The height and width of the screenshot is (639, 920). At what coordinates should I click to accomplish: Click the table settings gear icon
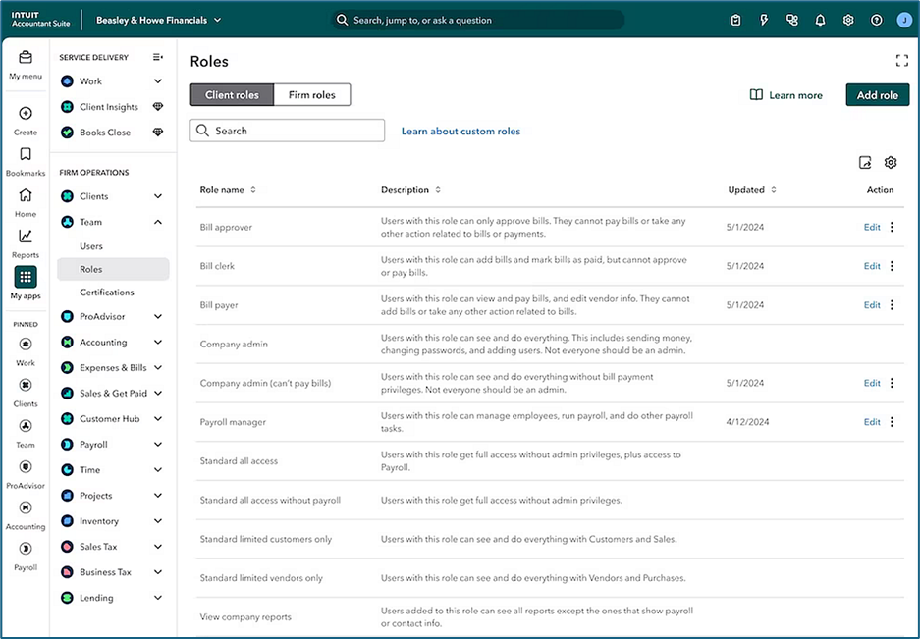click(x=891, y=163)
